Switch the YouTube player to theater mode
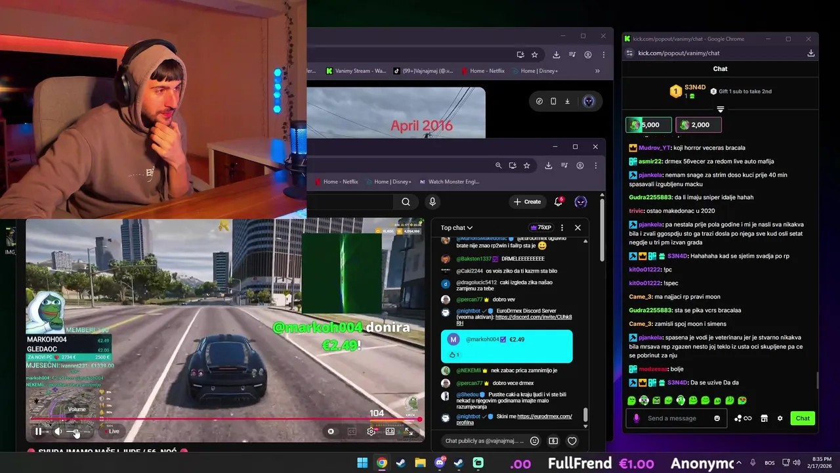Image resolution: width=840 pixels, height=473 pixels. [x=390, y=432]
